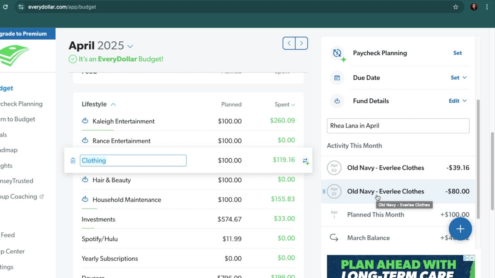495x278 pixels.
Task: Open the long-term care advertisement
Action: pyautogui.click(x=401, y=266)
